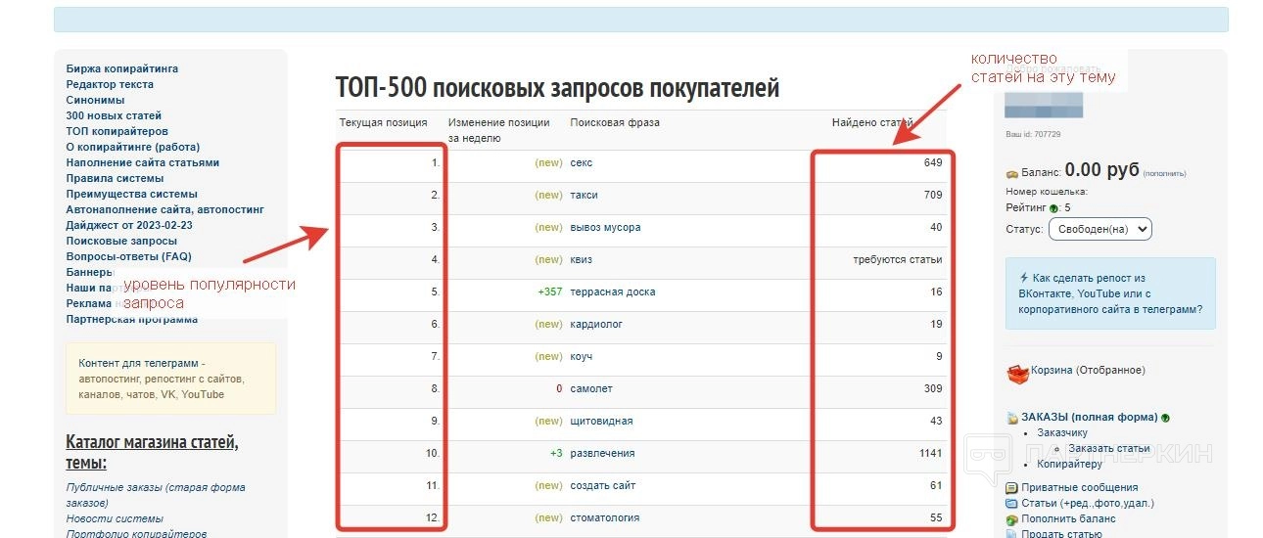Click the wallet icon beside Баланс
Viewport: 1263px width, 538px height.
1011,174
